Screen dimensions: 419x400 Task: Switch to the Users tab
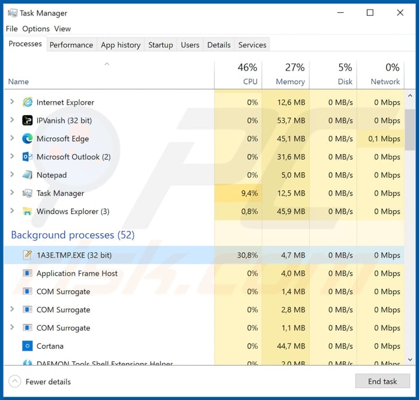[190, 45]
